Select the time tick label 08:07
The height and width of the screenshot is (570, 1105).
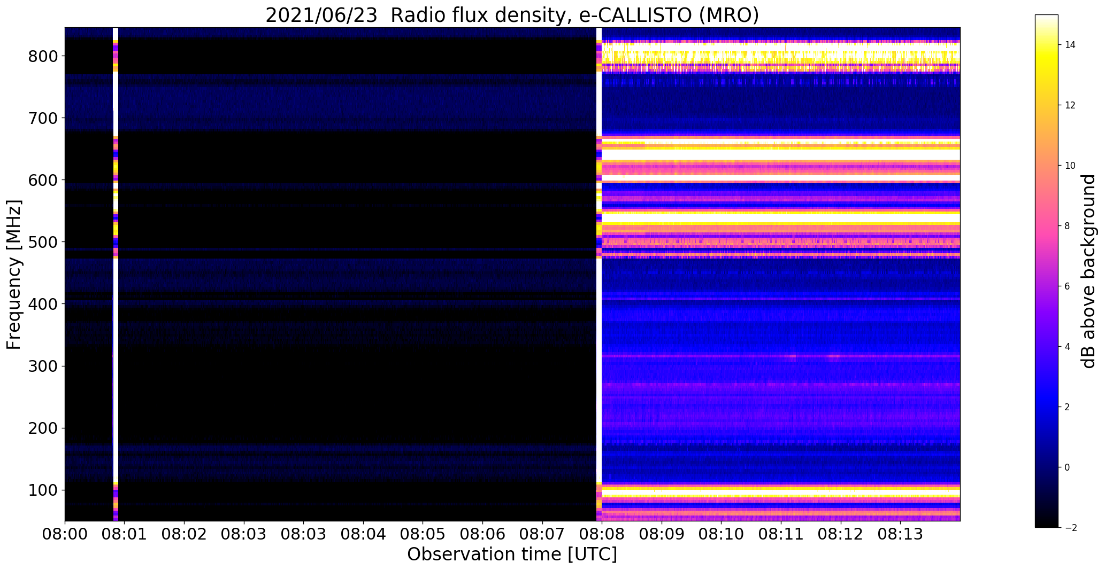click(x=543, y=534)
